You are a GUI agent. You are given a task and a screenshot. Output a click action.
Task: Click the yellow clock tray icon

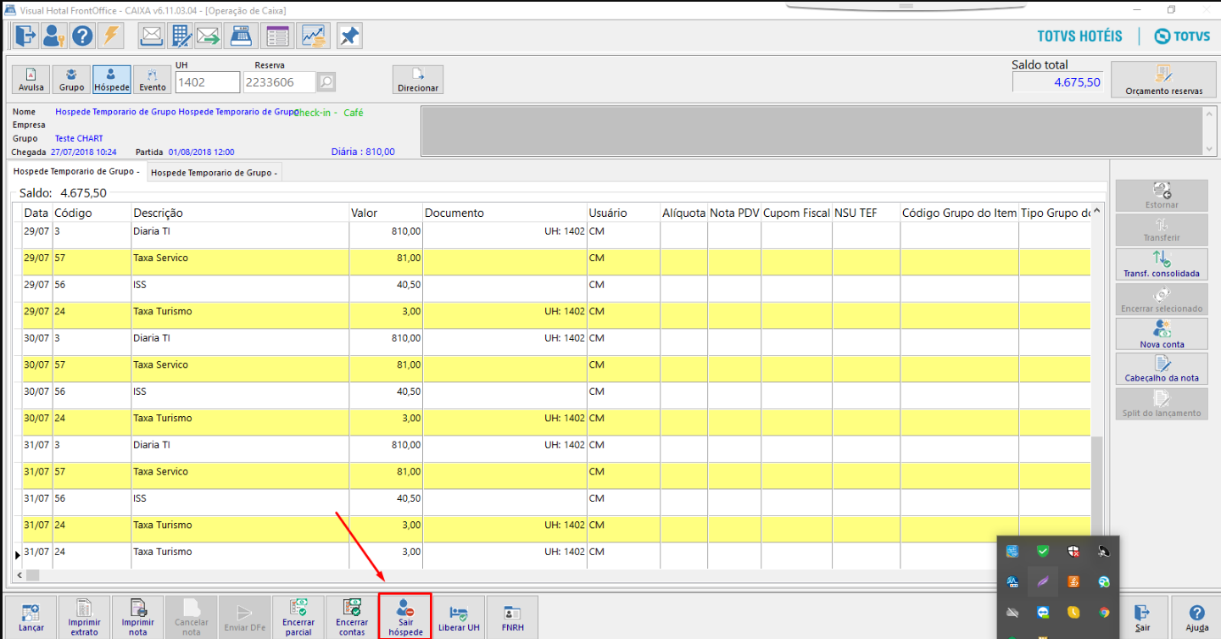coord(1073,612)
